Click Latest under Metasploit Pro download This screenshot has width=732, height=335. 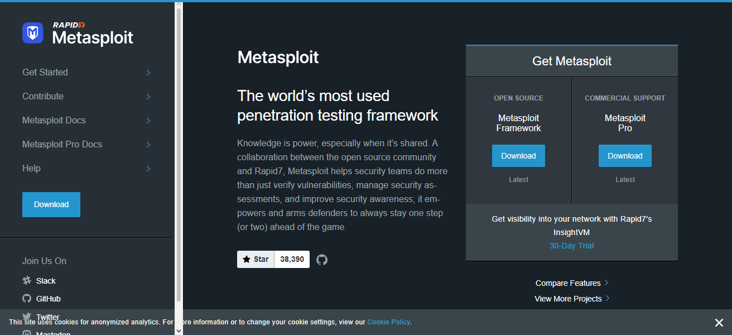625,180
